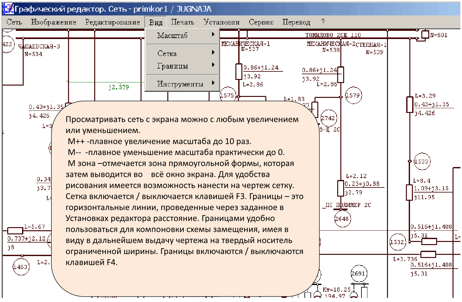
Task: Open the Переход menu
Action: point(296,22)
